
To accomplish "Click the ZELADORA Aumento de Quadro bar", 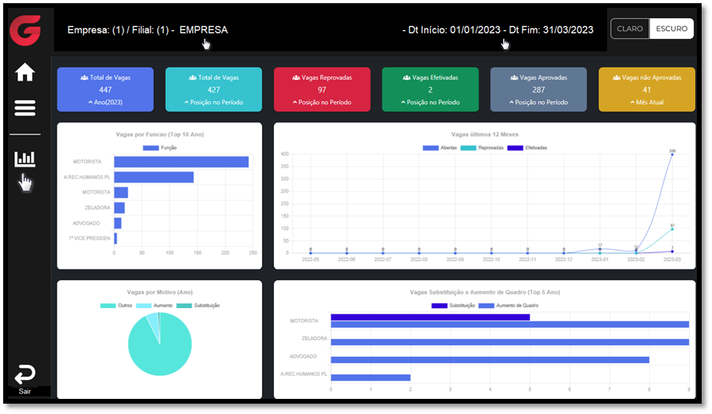I will [x=510, y=342].
